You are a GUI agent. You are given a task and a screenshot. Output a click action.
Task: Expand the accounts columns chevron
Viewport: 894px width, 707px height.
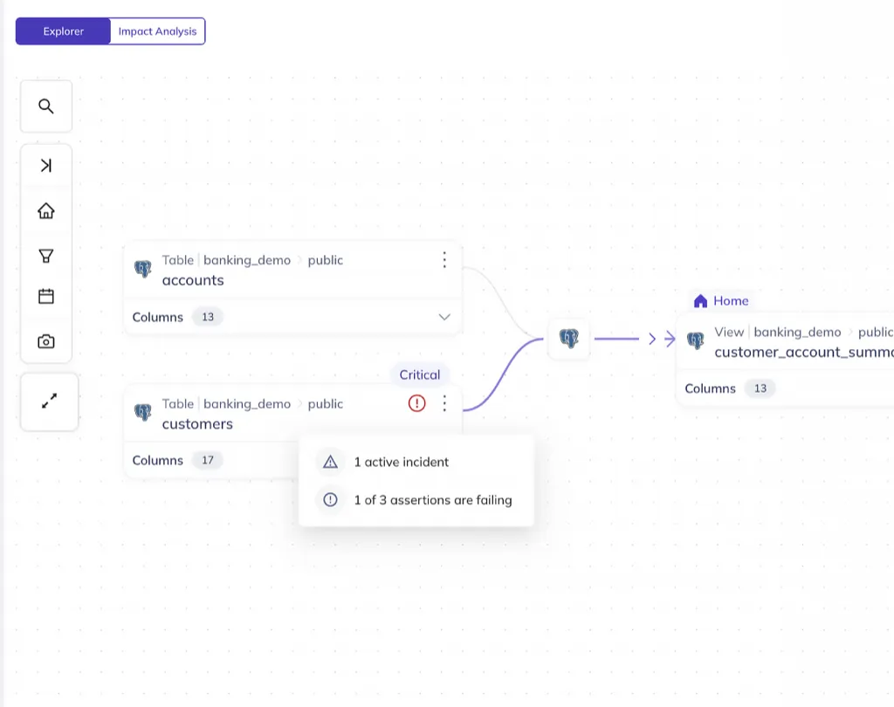point(444,317)
